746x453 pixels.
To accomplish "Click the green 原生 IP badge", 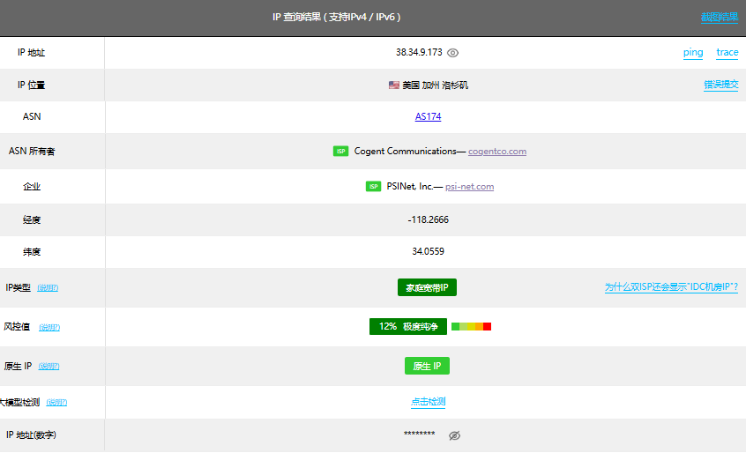I will (x=428, y=366).
